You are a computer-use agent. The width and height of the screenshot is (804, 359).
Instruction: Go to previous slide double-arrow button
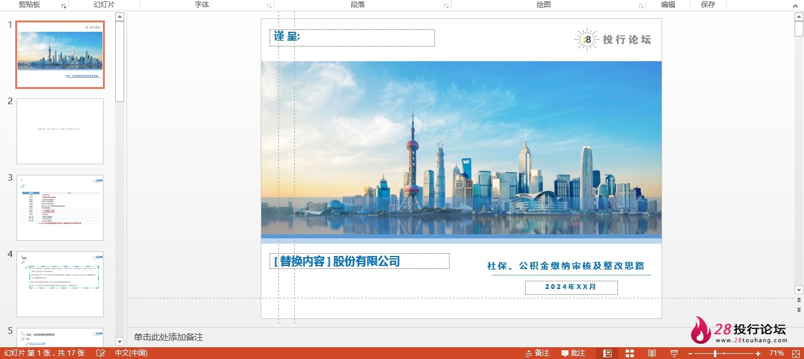coord(799,301)
